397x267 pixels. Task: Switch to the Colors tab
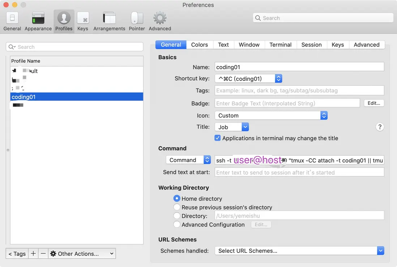200,45
